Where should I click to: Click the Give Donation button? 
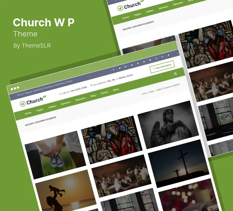[162, 67]
